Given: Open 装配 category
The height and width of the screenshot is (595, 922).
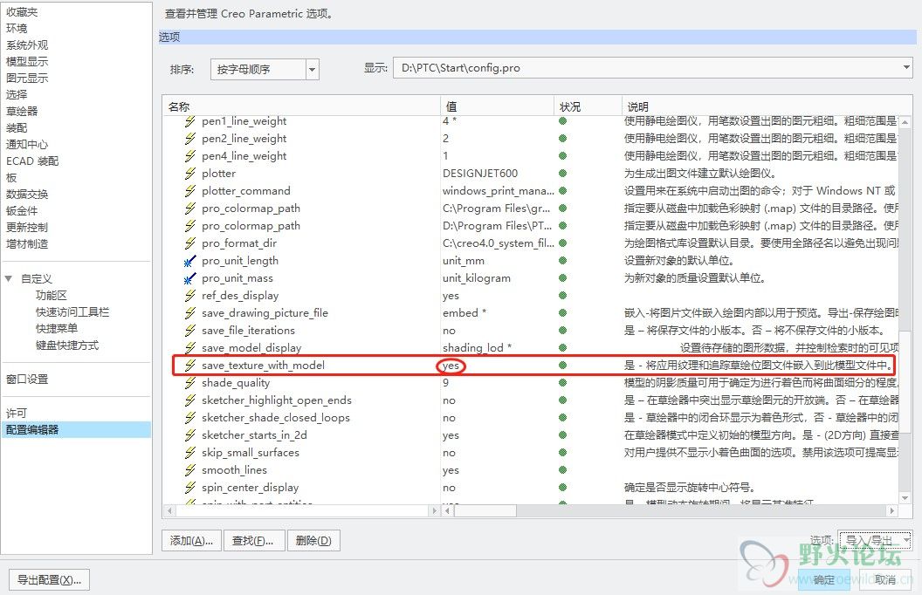Looking at the screenshot, I should pyautogui.click(x=17, y=127).
